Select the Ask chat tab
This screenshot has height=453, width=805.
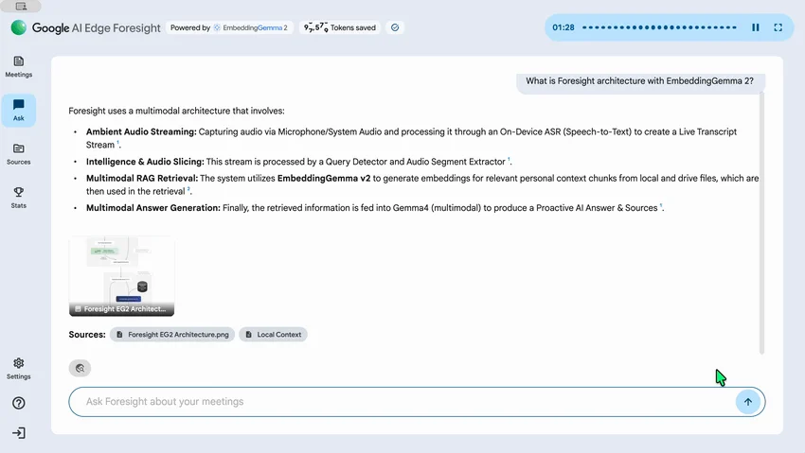(19, 110)
